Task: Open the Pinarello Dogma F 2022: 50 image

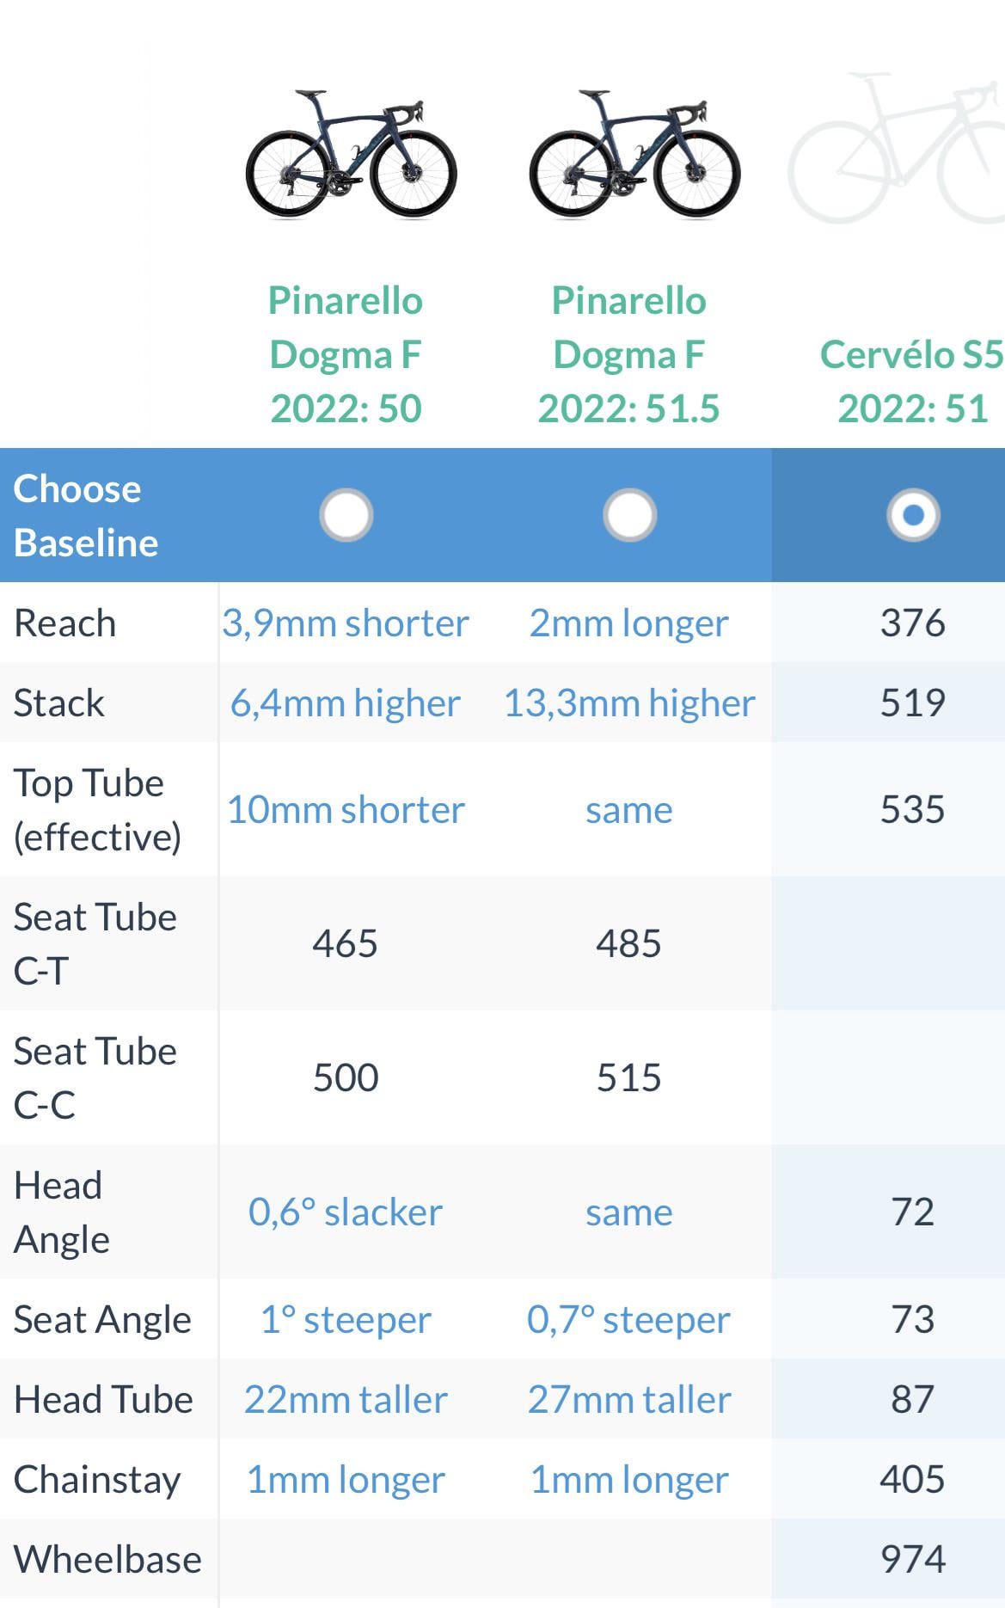Action: click(x=351, y=155)
